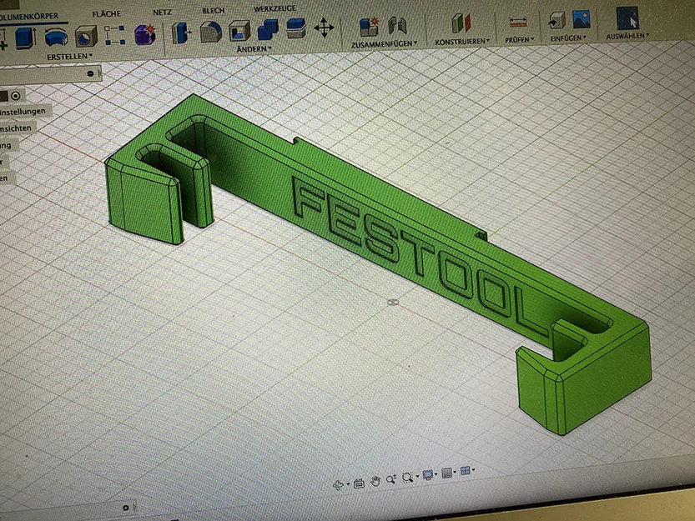Screen dimensions: 695x521
Task: Expand the Viewports dropdown arrow
Action: (473, 470)
